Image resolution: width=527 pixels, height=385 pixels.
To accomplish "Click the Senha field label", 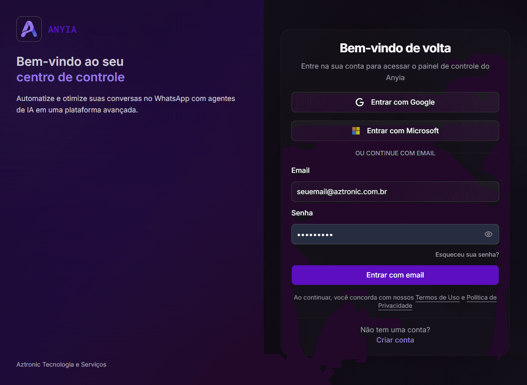I will tap(302, 213).
